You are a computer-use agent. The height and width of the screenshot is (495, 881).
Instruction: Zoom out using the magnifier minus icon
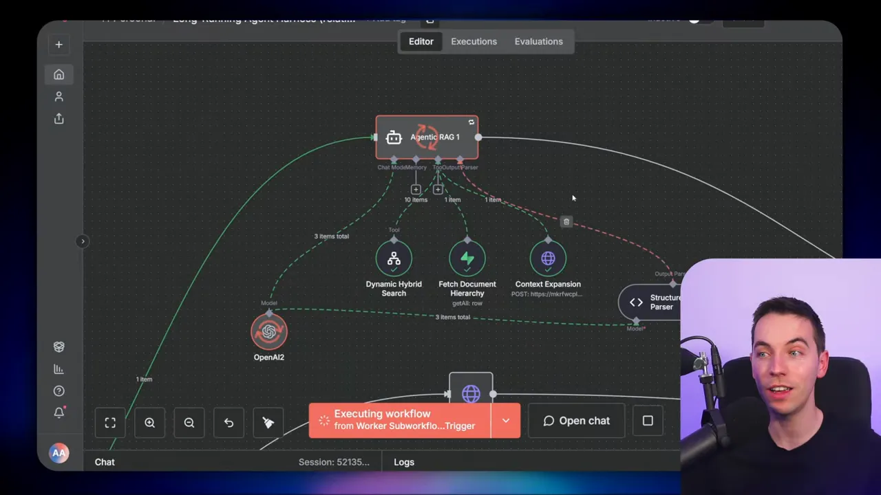click(x=189, y=422)
